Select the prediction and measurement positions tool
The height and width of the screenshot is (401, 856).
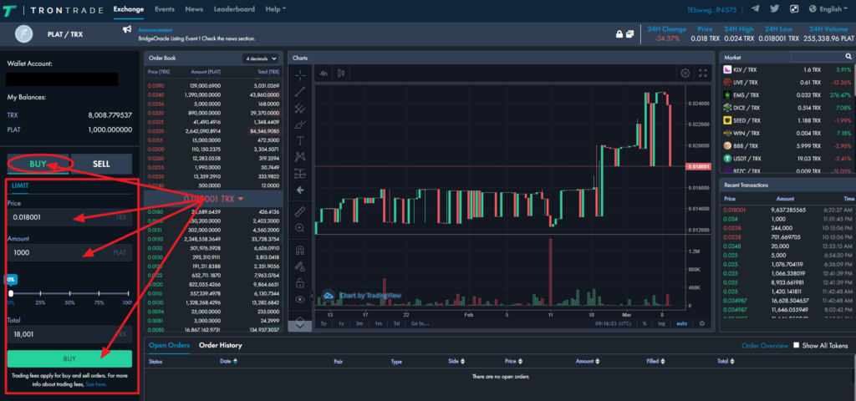pos(300,174)
